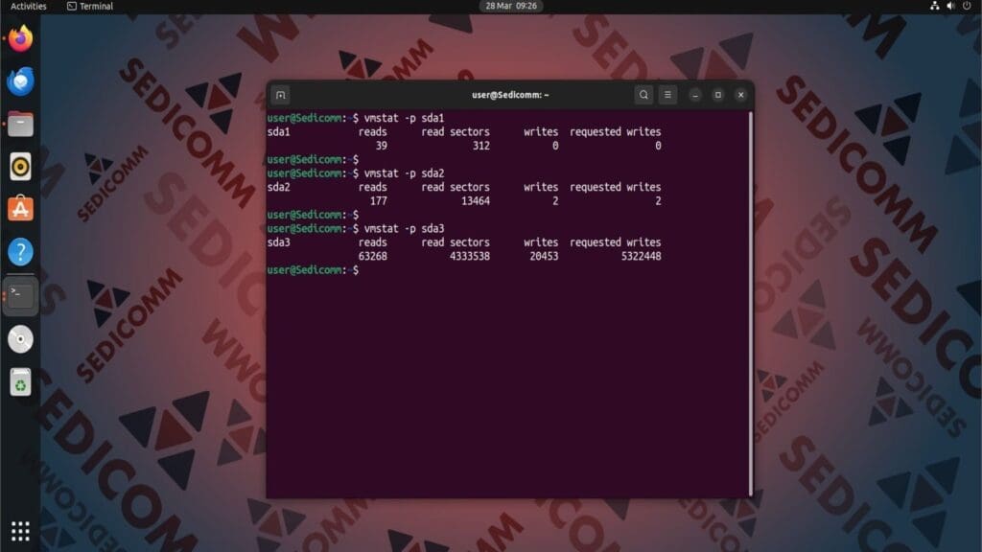Open the system power status menu
982x552 pixels.
click(x=967, y=6)
